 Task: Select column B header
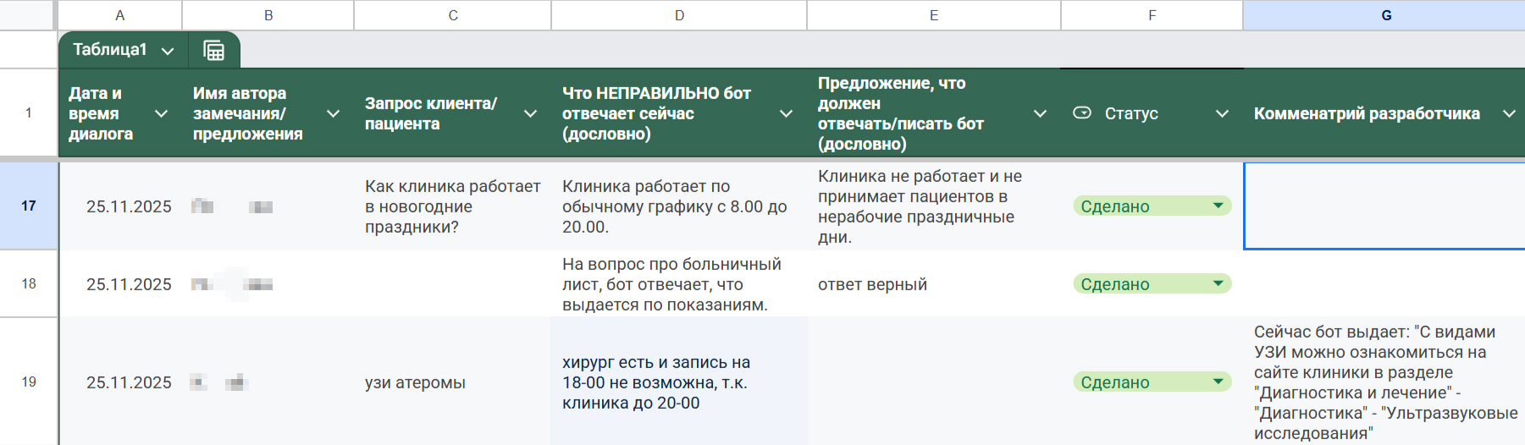pyautogui.click(x=268, y=15)
